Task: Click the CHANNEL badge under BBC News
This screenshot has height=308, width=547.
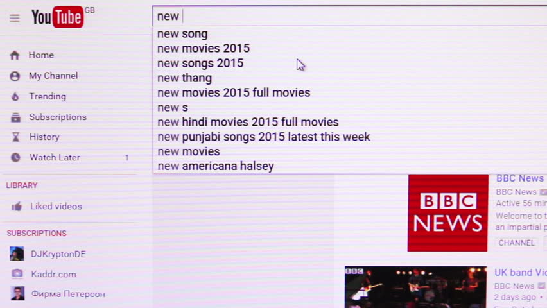Action: (516, 243)
